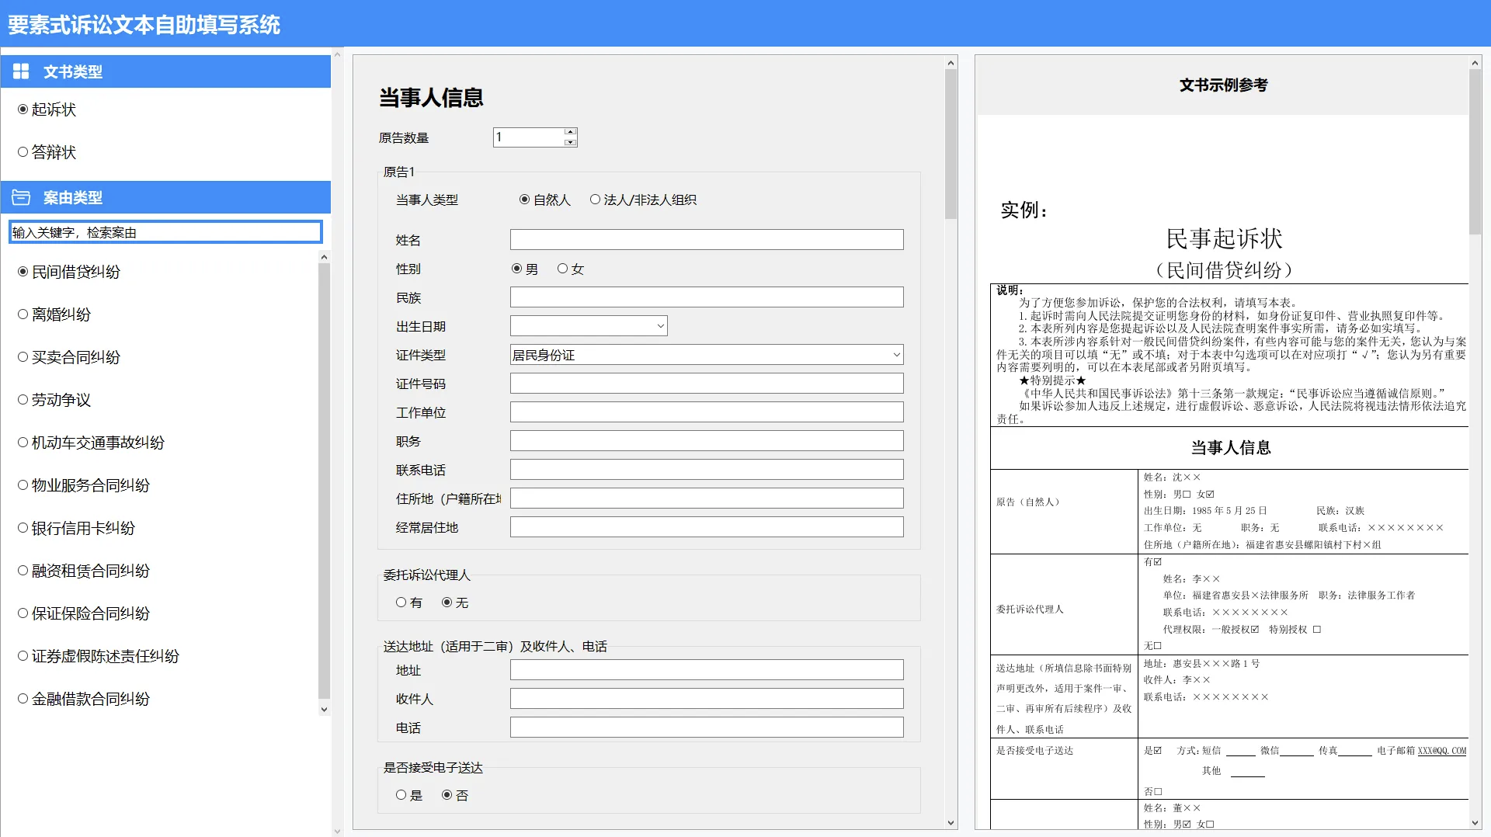Click the 工作单位 input field
This screenshot has width=1491, height=837.
pos(707,412)
